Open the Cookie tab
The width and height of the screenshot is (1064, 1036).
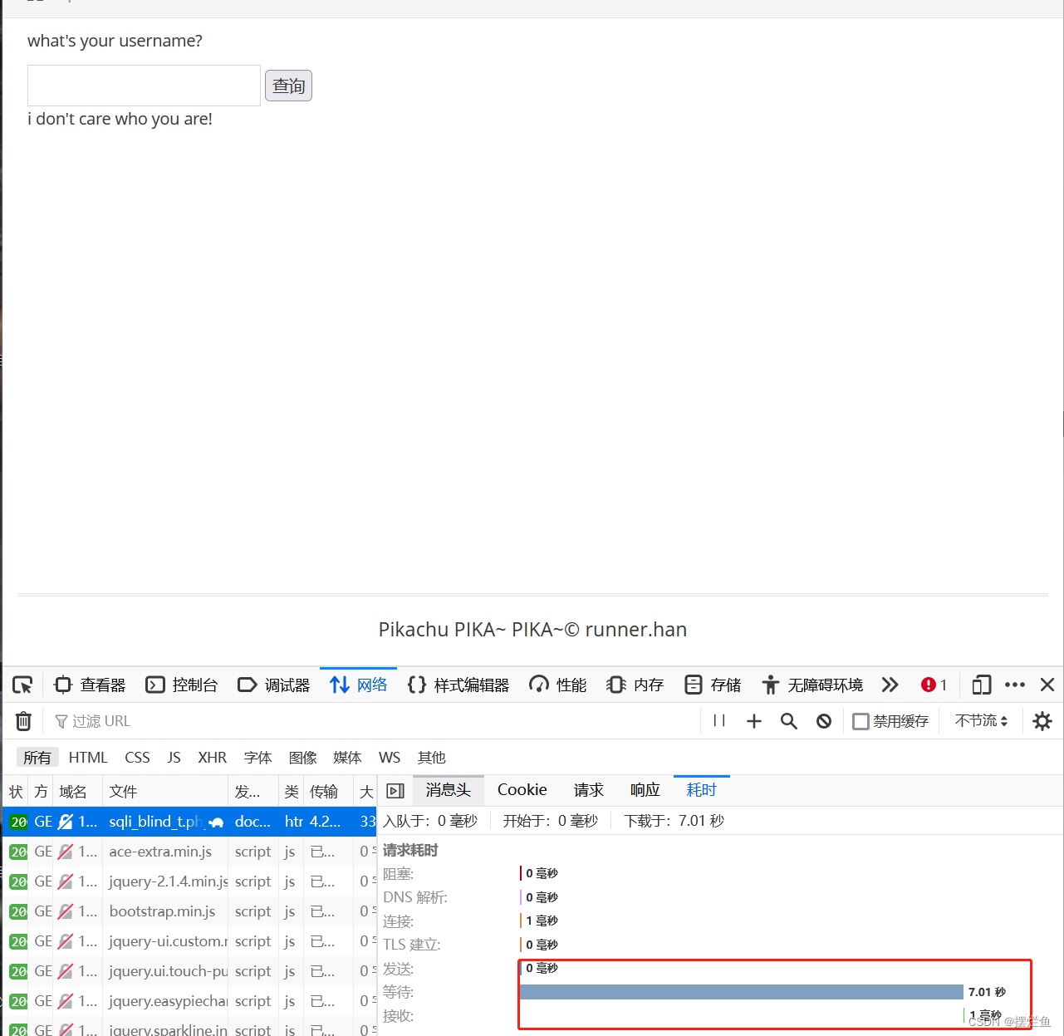pyautogui.click(x=522, y=790)
